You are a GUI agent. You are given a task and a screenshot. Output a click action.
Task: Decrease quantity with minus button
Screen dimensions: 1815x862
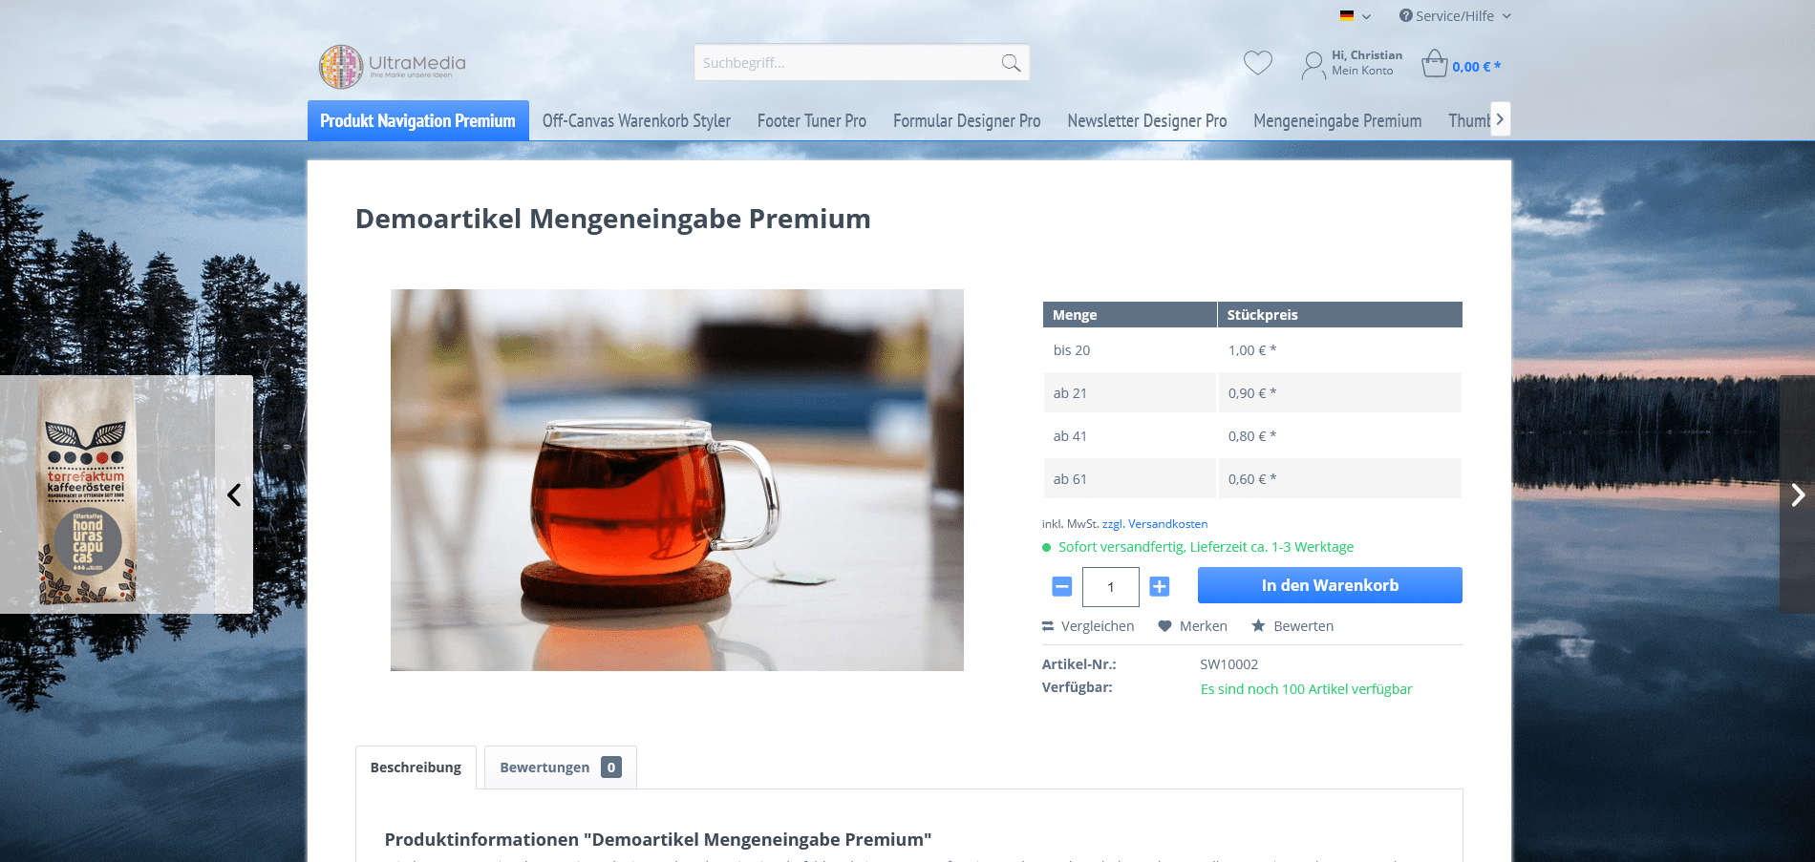point(1062,586)
